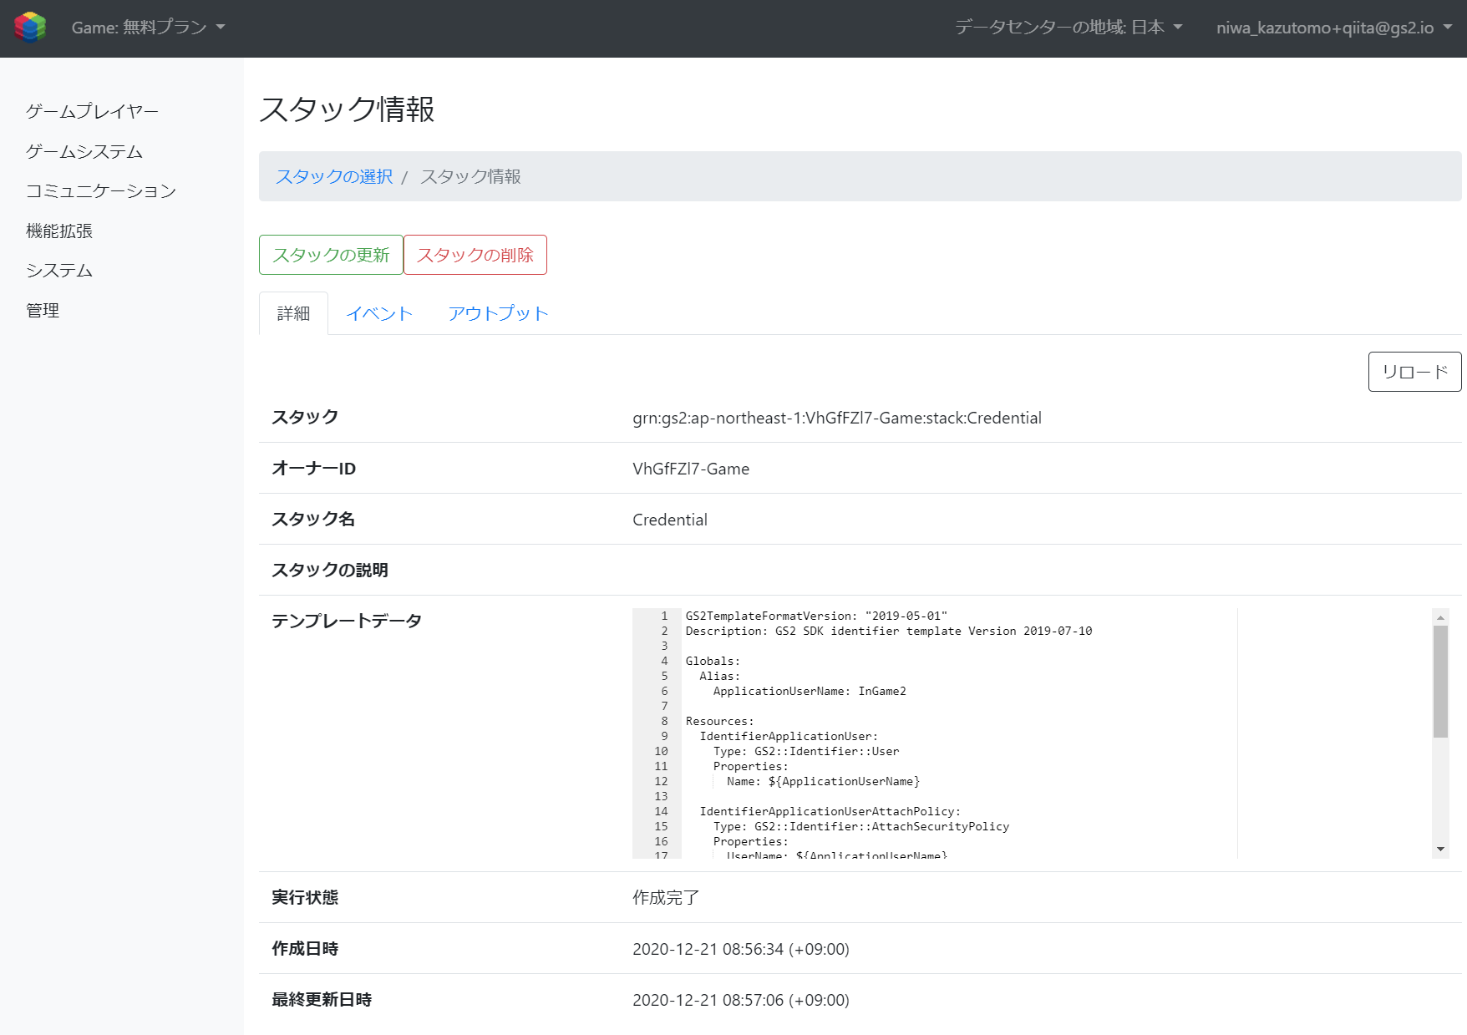1467x1035 pixels.
Task: Select 機能拡張 in the sidebar
Action: (59, 231)
